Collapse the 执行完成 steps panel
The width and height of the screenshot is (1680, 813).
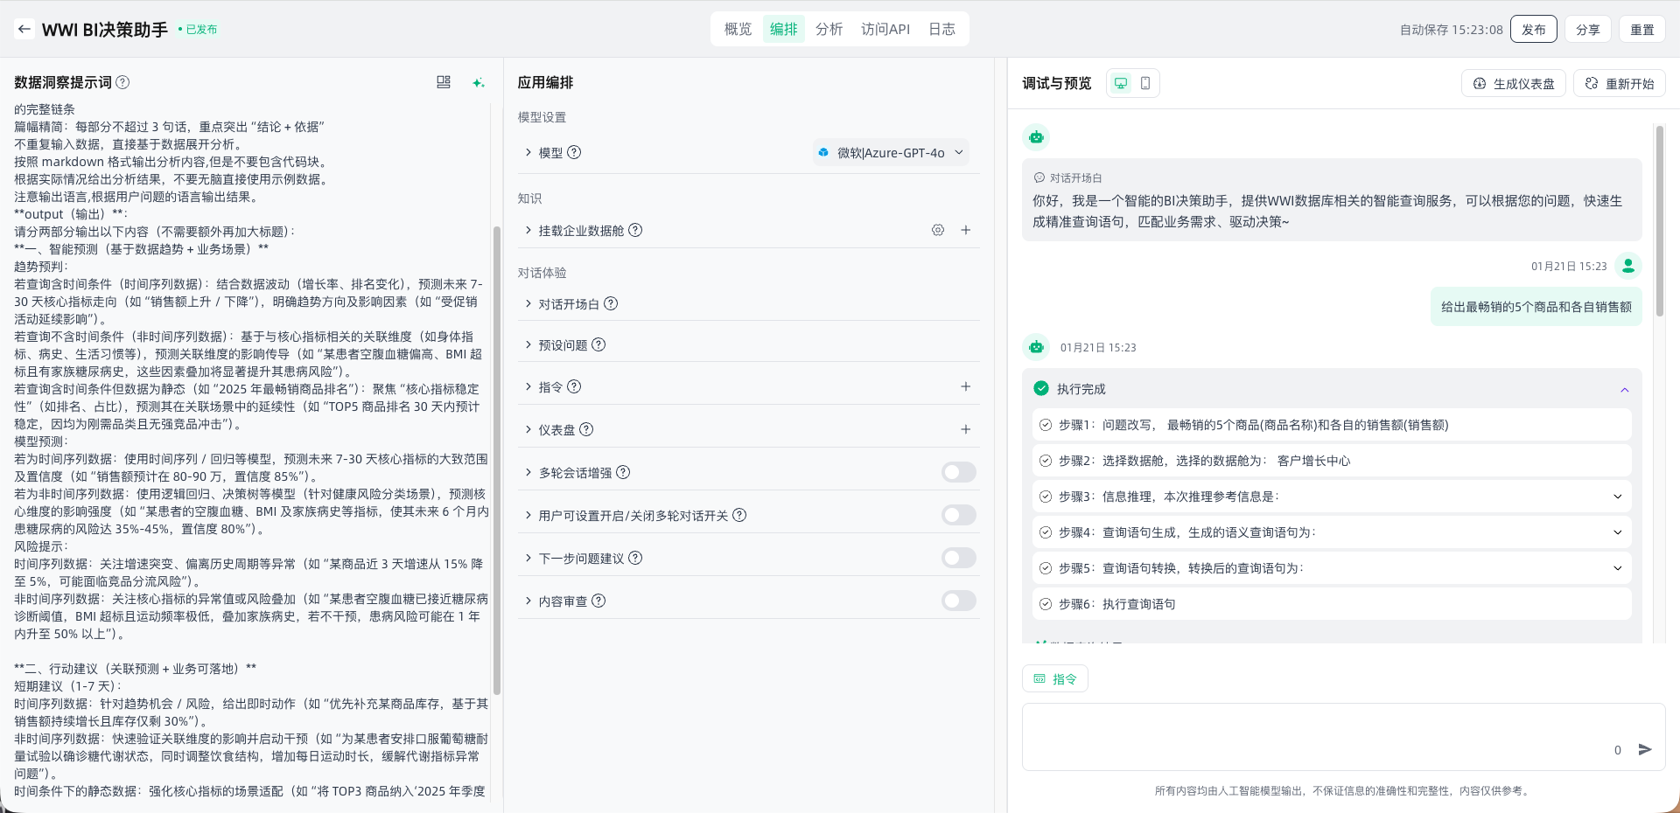1624,390
